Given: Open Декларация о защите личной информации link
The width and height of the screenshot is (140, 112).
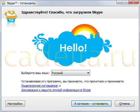Looking at the screenshot, I should tap(56, 90).
